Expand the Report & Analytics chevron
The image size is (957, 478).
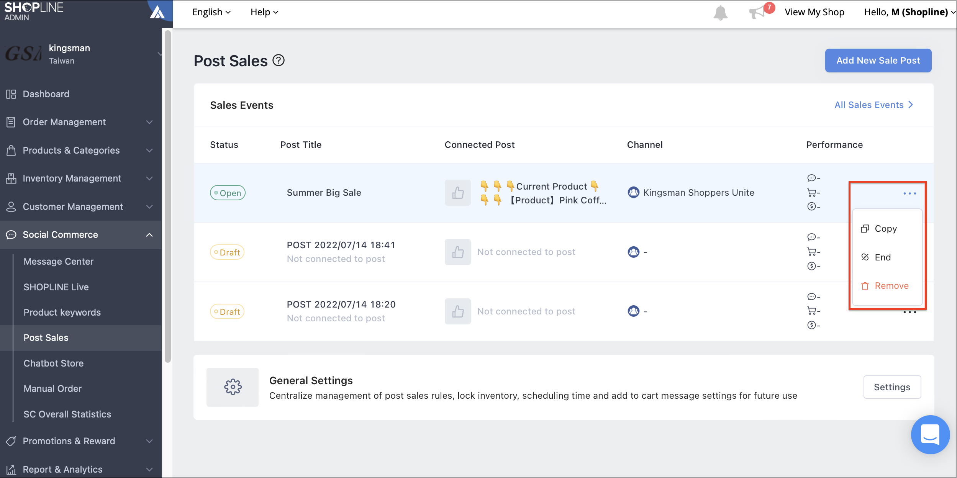[149, 470]
